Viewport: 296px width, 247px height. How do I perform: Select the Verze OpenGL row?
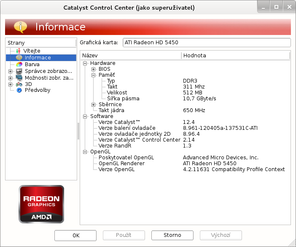pos(185,169)
